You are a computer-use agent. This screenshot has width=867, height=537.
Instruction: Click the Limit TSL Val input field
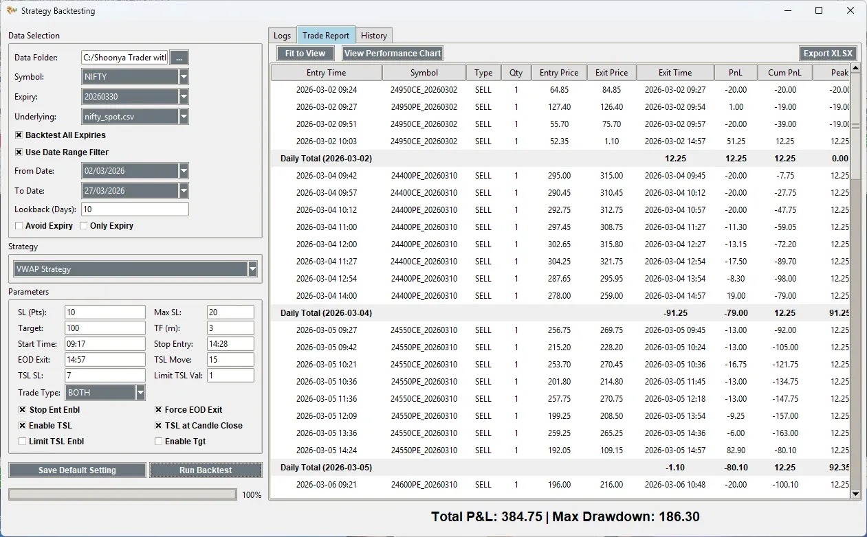(230, 376)
